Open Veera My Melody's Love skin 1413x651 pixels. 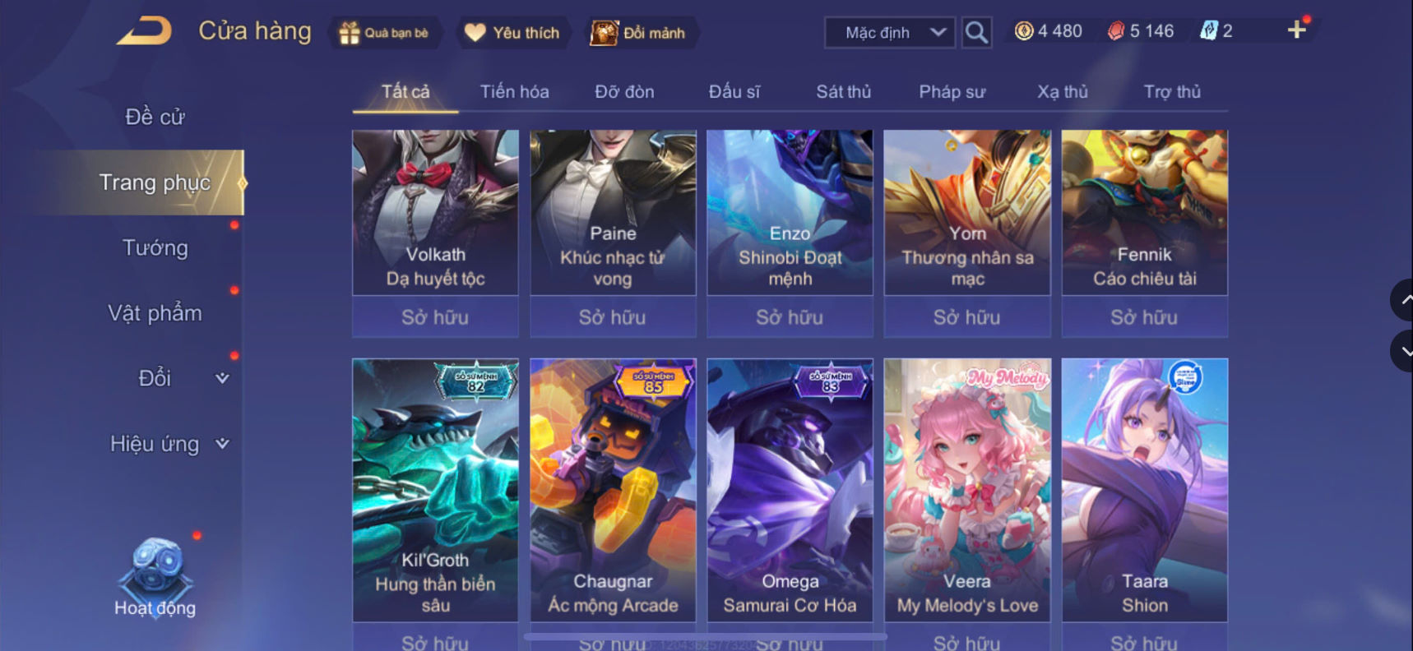pyautogui.click(x=967, y=490)
